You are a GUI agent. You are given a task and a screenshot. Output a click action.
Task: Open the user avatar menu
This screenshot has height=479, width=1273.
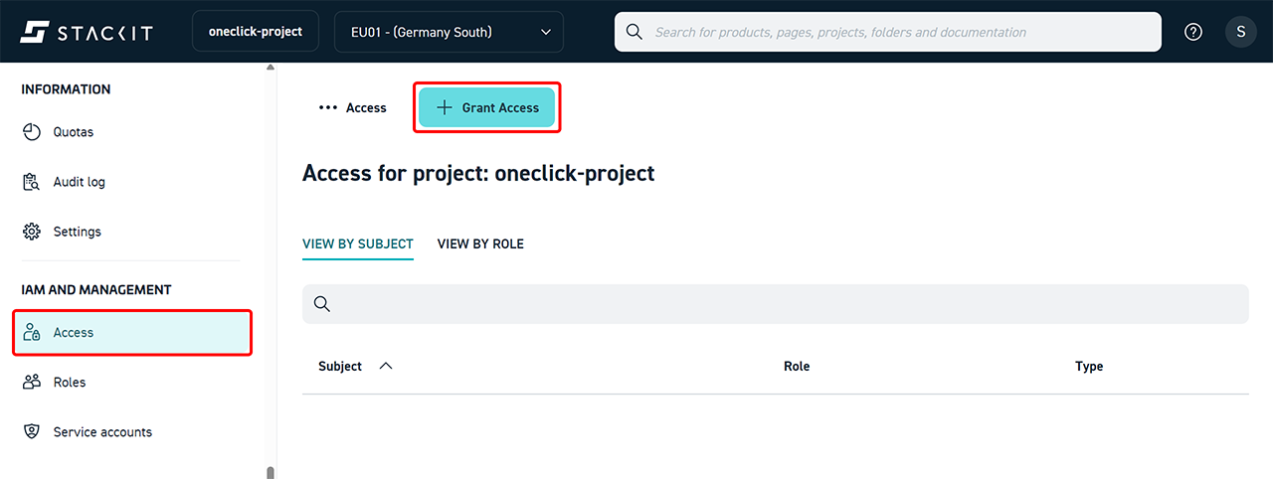pyautogui.click(x=1240, y=32)
